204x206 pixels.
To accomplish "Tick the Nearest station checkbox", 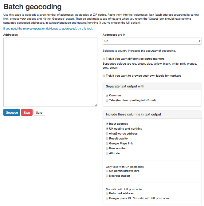I will pos(107,176).
